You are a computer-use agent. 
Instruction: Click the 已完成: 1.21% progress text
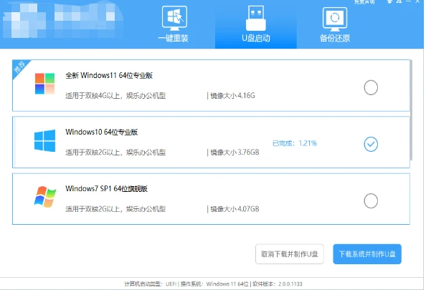[x=295, y=143]
